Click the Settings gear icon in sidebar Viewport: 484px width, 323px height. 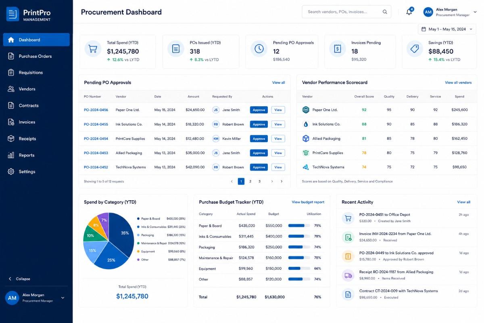[11, 172]
